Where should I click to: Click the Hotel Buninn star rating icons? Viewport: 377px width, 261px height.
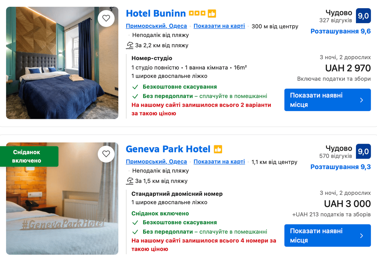[x=197, y=14]
